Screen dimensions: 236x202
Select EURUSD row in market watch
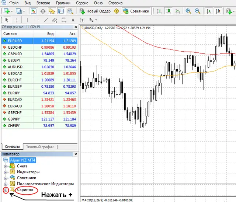39,41
